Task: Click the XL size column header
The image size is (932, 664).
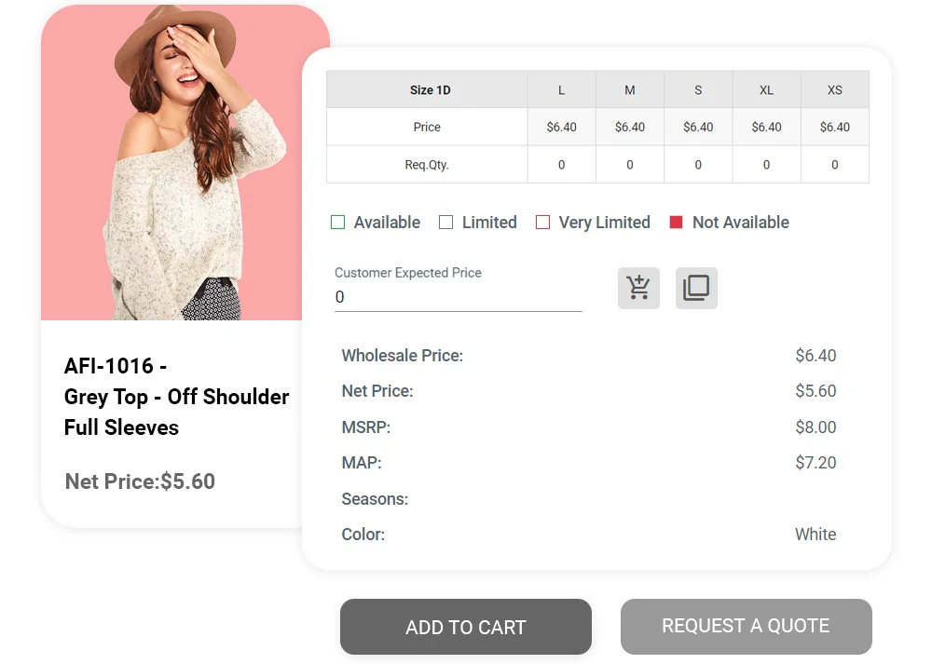Action: 766,90
